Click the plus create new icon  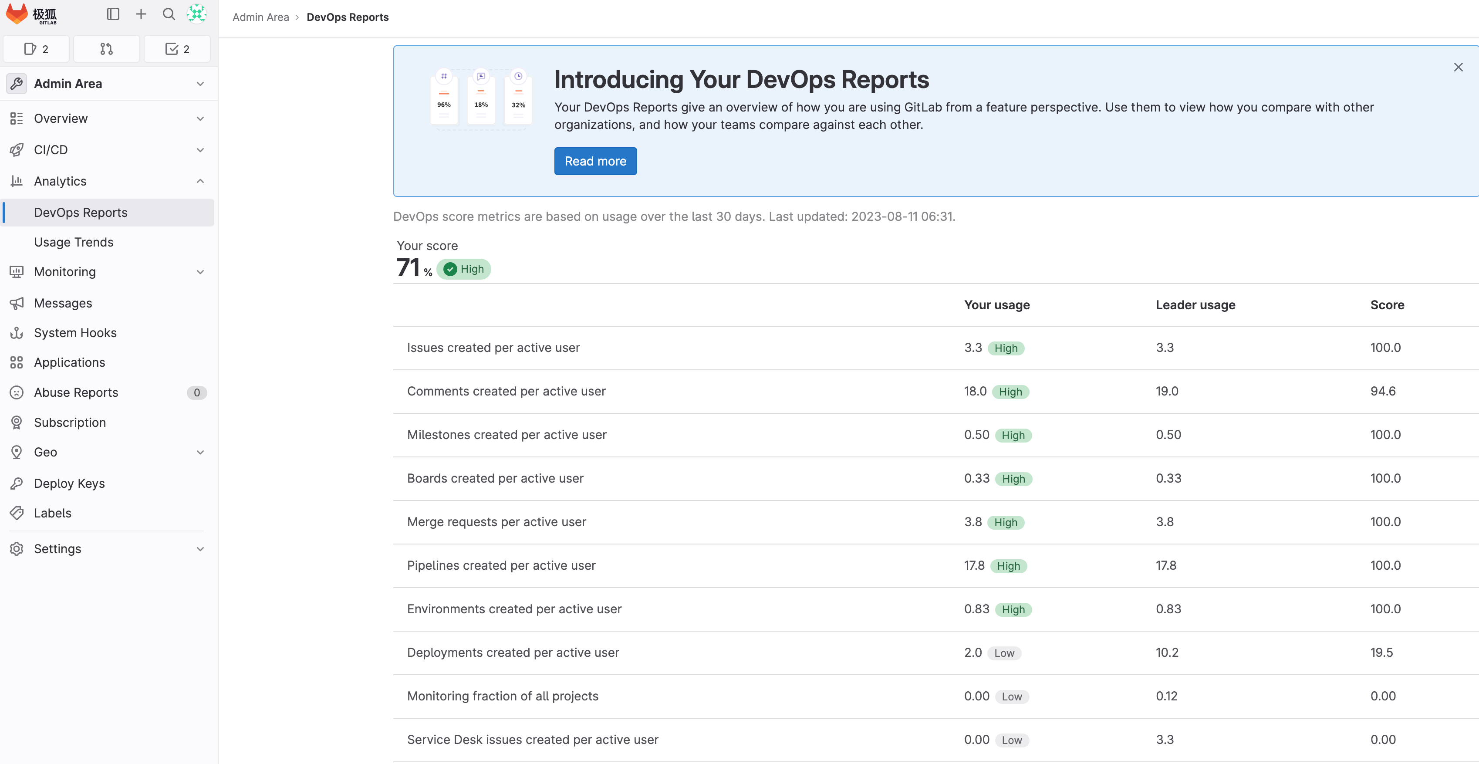point(141,14)
